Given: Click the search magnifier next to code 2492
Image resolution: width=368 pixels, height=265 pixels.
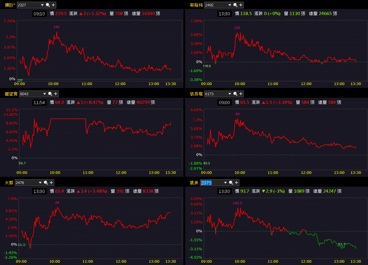Looking at the screenshot, I should click(x=235, y=5).
